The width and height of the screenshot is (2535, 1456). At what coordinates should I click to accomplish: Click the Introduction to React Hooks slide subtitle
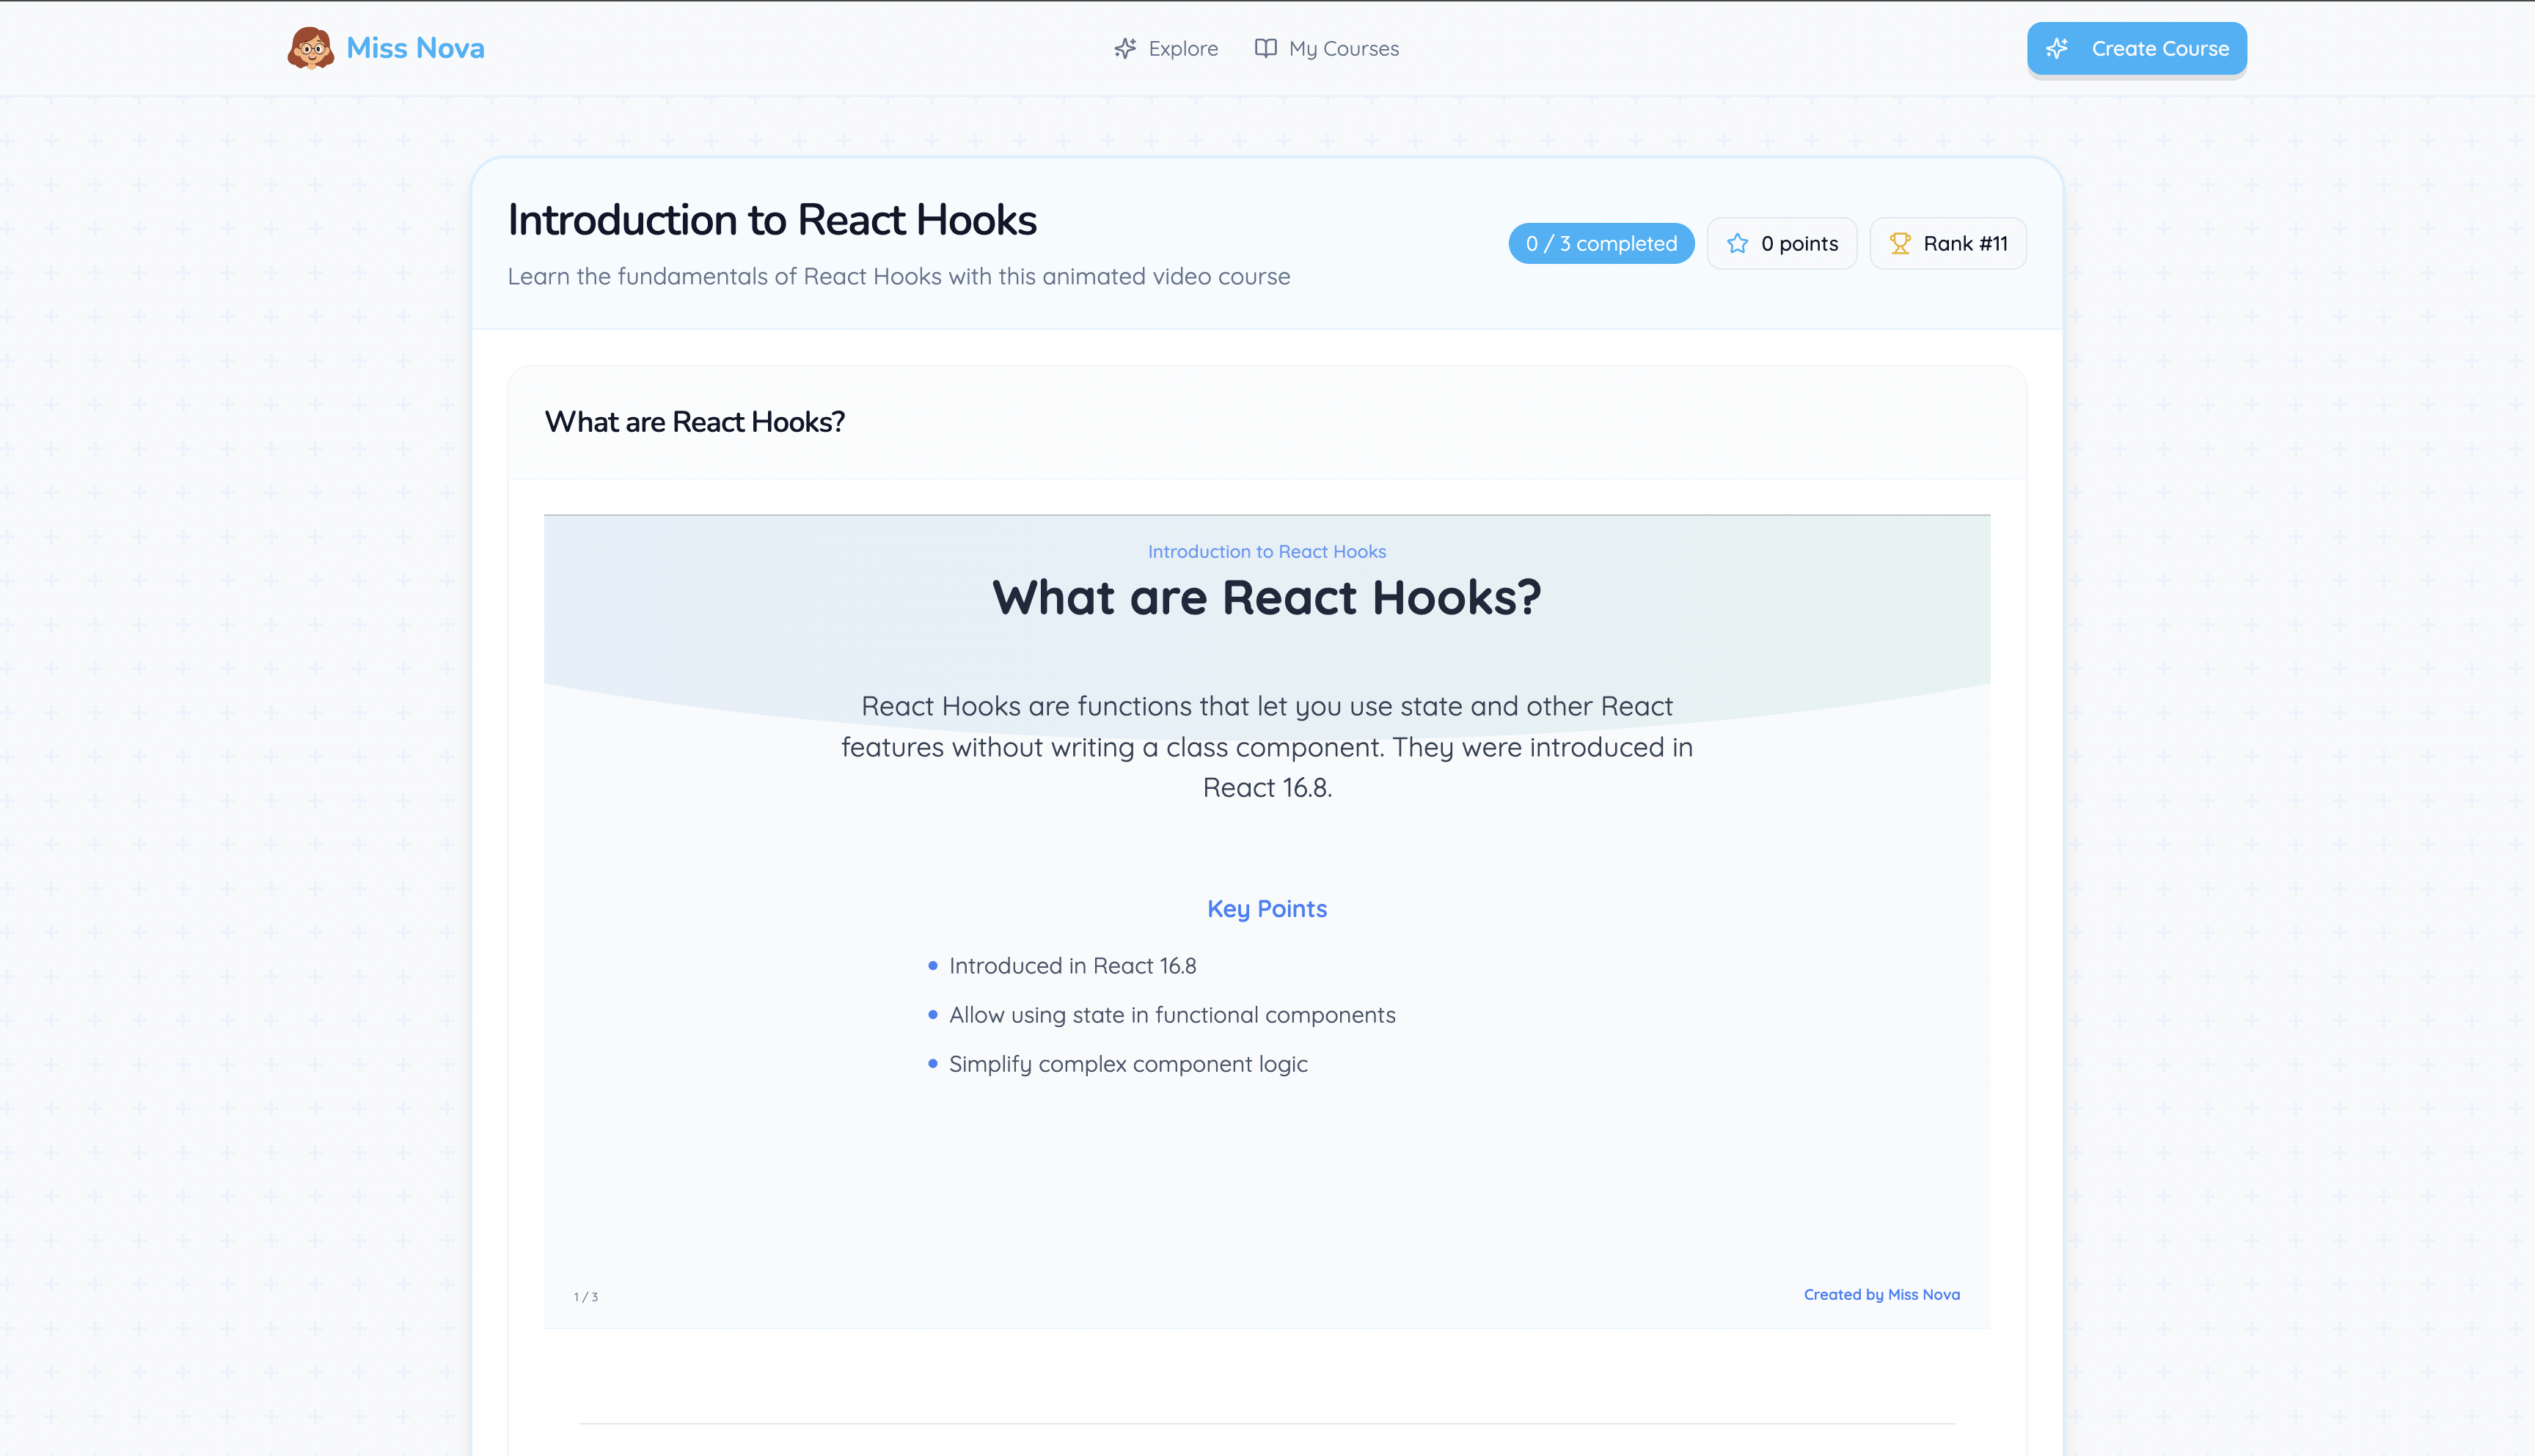tap(1267, 551)
